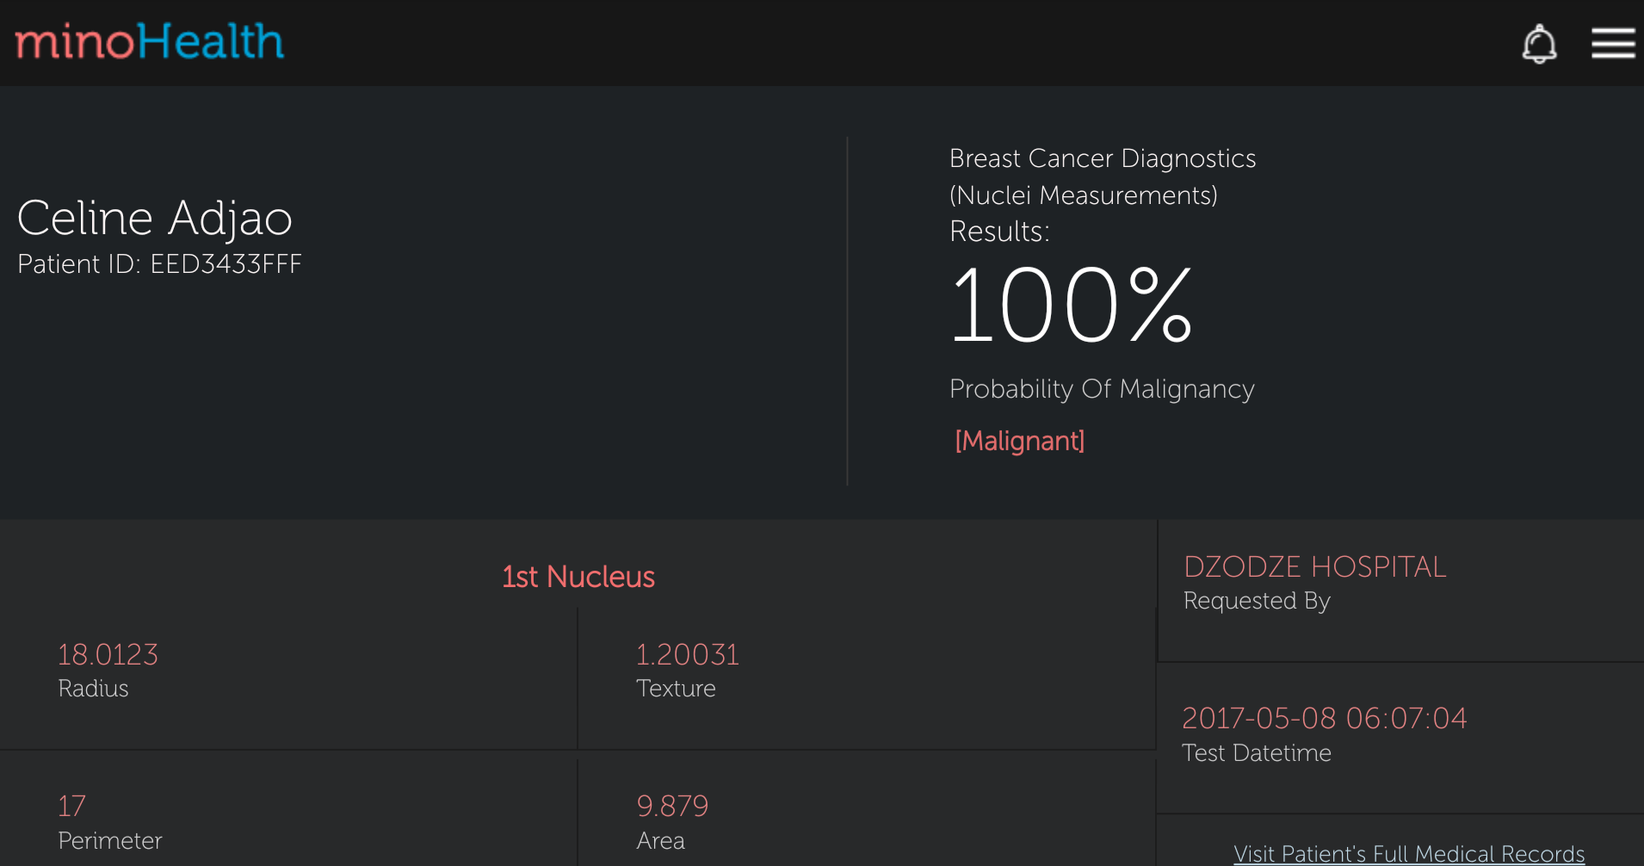The height and width of the screenshot is (866, 1644).
Task: Click the notification bell icon
Action: (1539, 44)
